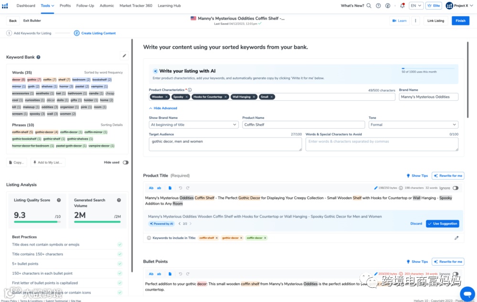Capitalize words with Ab in Product Title toolbar
477x302 pixels.
coord(151,188)
